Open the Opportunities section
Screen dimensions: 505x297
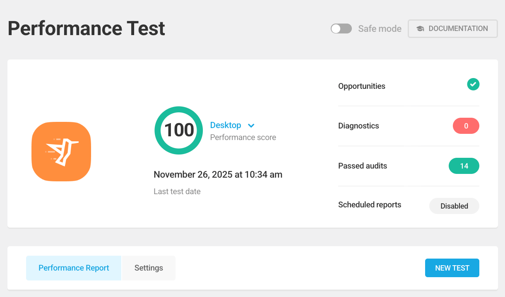[362, 86]
